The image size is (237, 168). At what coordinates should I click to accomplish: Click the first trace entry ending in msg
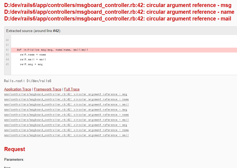point(66,94)
